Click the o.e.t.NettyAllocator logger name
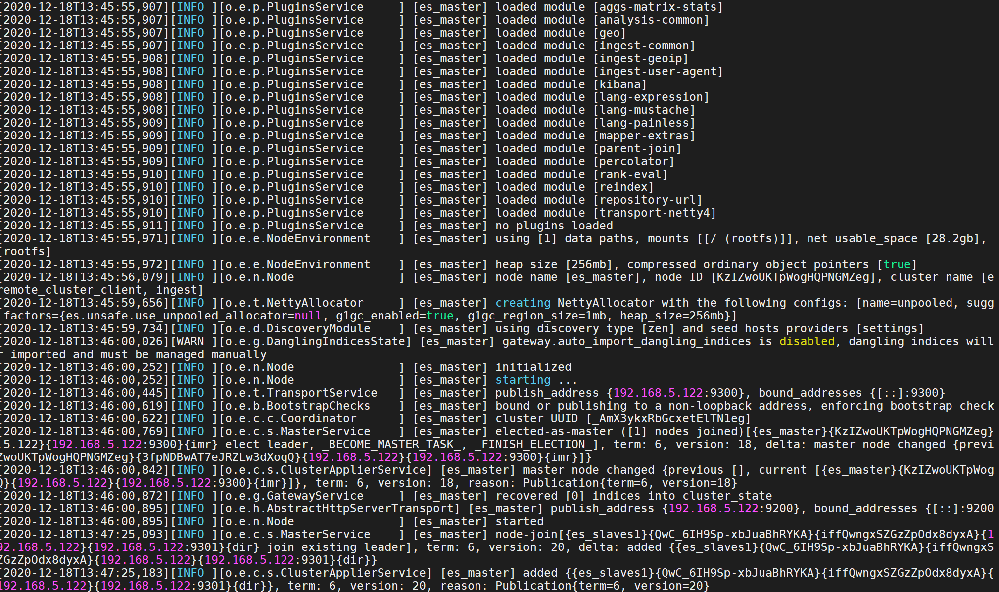The image size is (999, 592). click(294, 303)
